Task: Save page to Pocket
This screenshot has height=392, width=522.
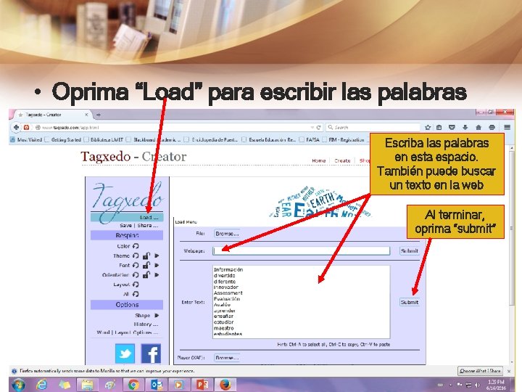Action: coord(452,127)
